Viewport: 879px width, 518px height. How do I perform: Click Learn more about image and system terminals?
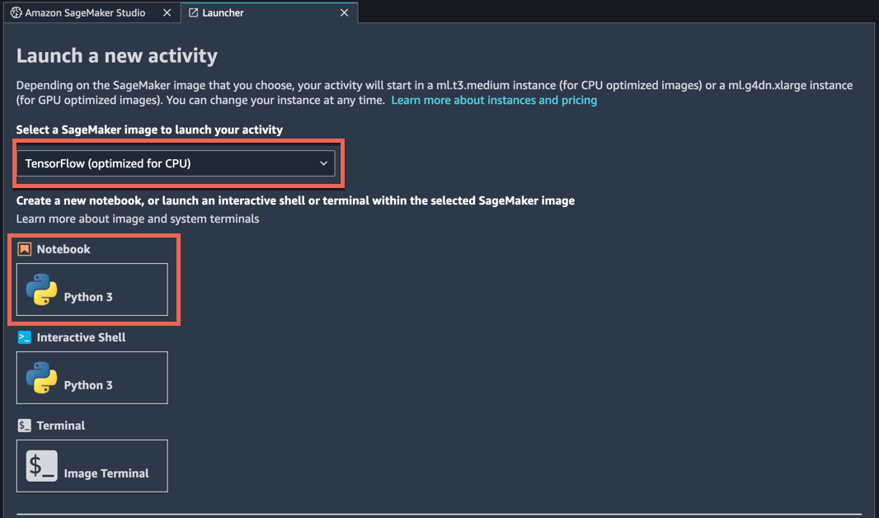click(138, 219)
